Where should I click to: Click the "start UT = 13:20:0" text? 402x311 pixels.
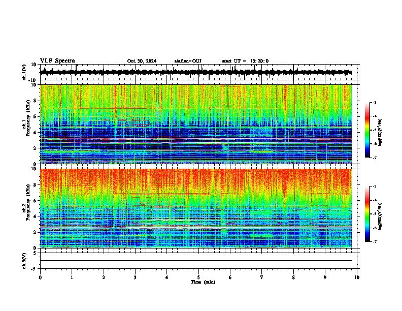pyautogui.click(x=245, y=61)
